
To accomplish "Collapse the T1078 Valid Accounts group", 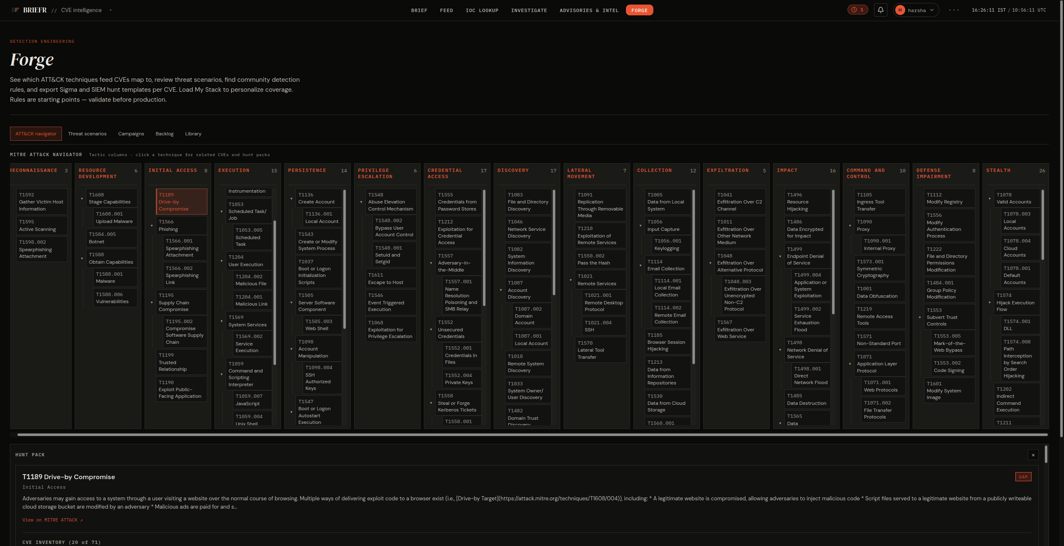I will (990, 199).
